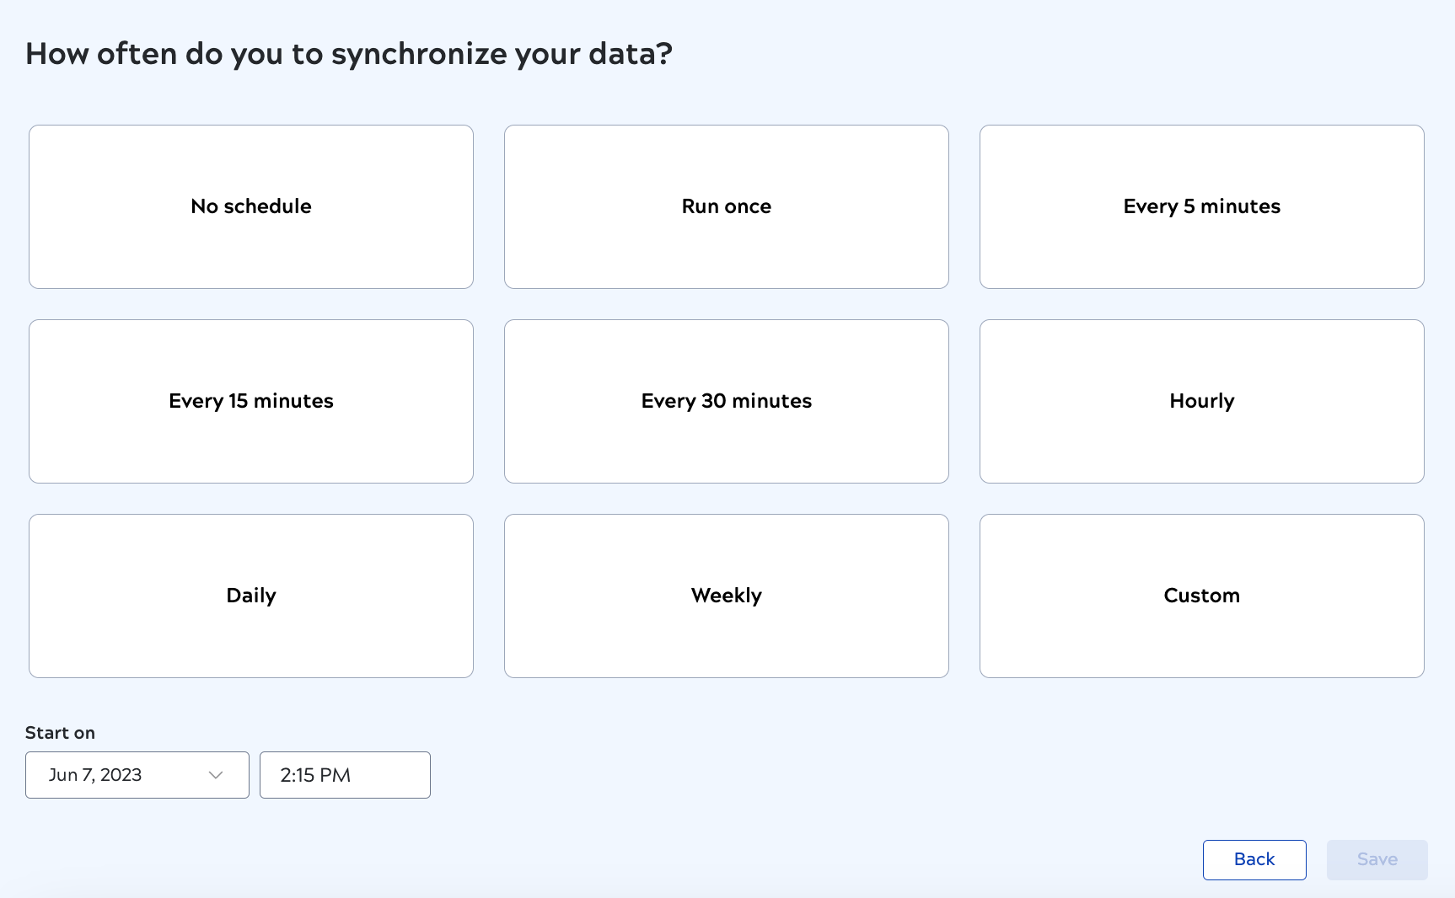Select "Every 30 minutes" option
Image resolution: width=1455 pixels, height=898 pixels.
(726, 401)
